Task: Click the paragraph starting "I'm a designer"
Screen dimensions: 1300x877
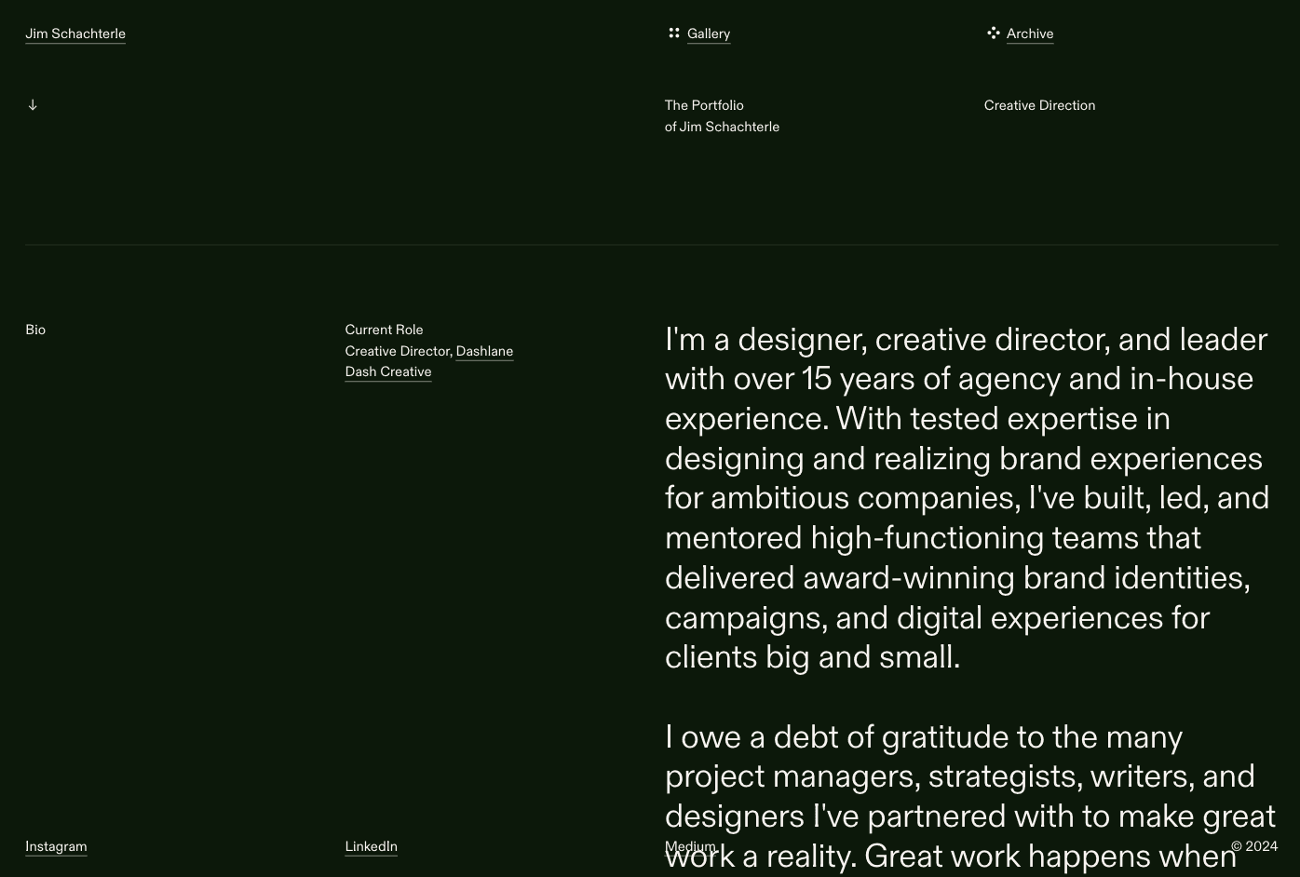Action: (967, 498)
